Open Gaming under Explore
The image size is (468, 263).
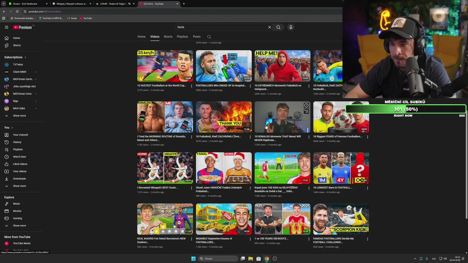(18, 218)
